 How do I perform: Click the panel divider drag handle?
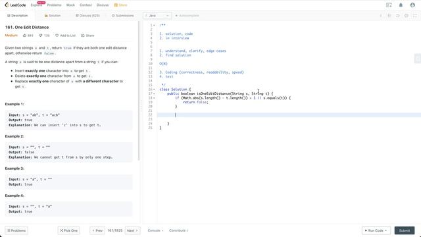tap(141, 106)
